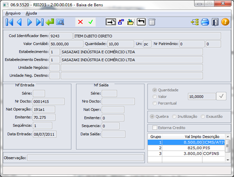The height and width of the screenshot is (177, 234).
Task: Click the 10,0000 quantity value field
Action: pyautogui.click(x=202, y=96)
